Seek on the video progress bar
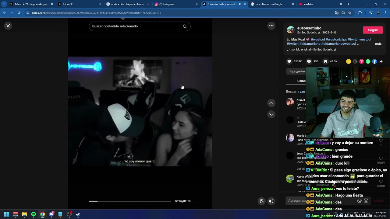Viewport: 390px width, 219px height. [130, 201]
